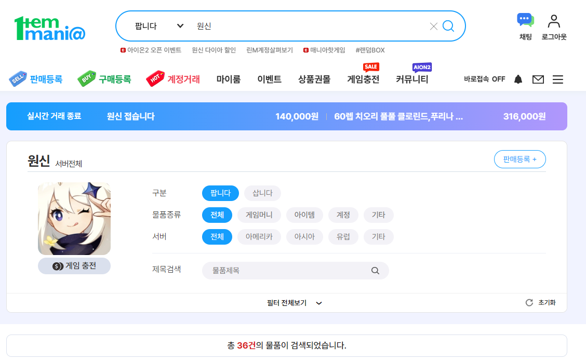
Task: Click the magnifier search icon in top bar
Action: coord(448,26)
